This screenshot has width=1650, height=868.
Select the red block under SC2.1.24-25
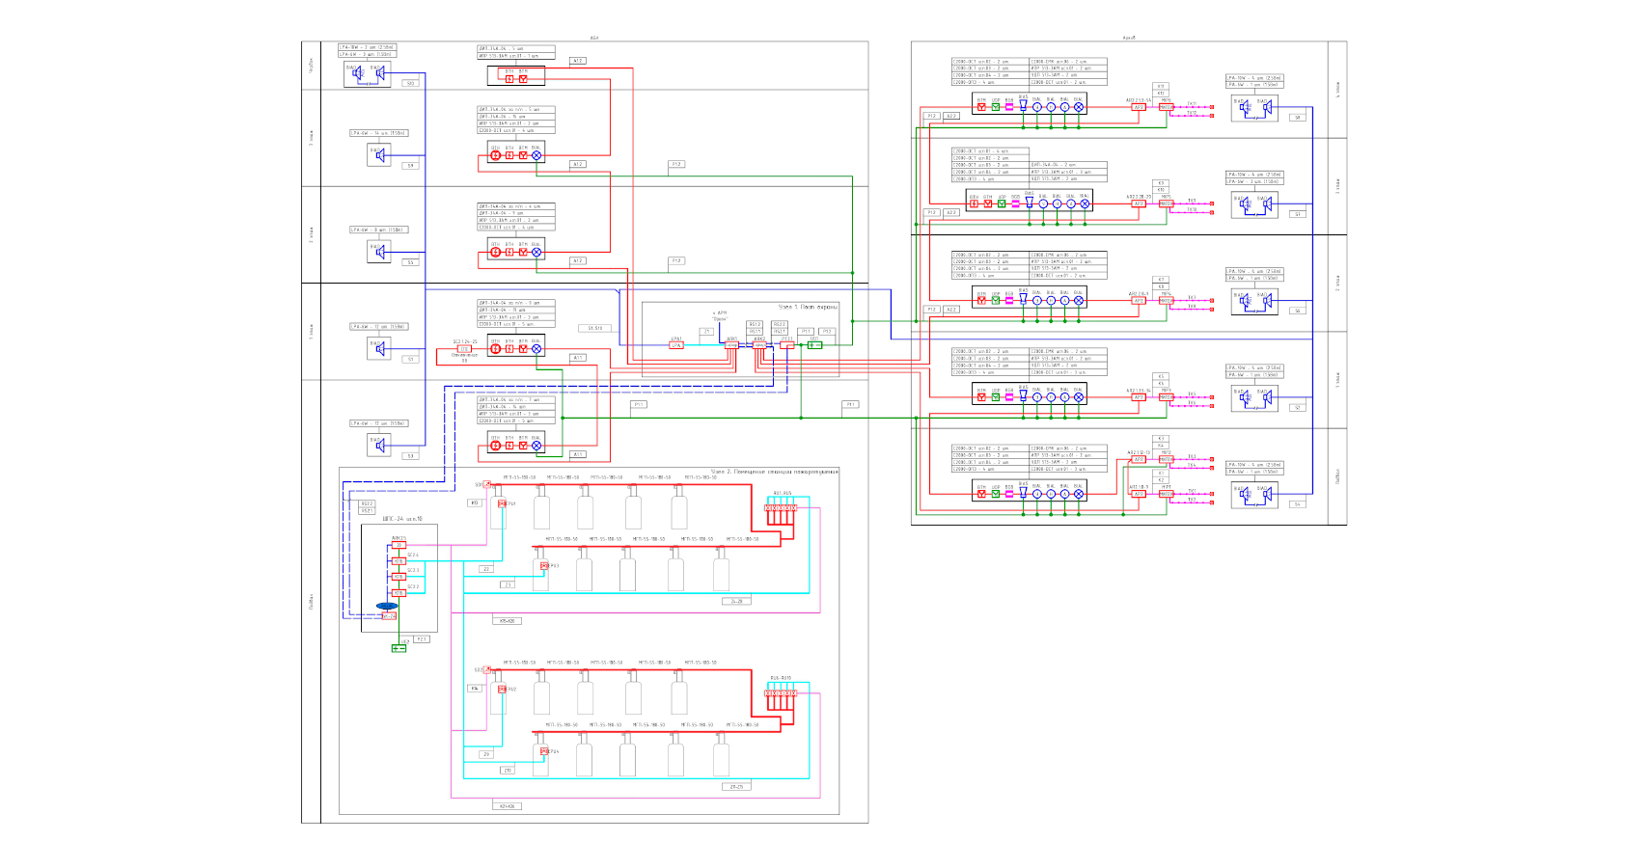[464, 349]
